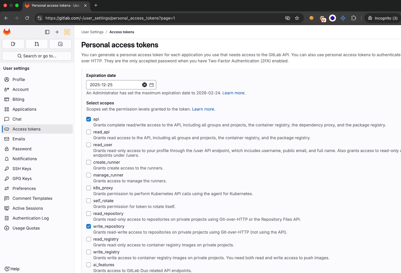Viewport: 401px width, 273px height.
Task: Open Account settings
Action: pyautogui.click(x=37, y=89)
